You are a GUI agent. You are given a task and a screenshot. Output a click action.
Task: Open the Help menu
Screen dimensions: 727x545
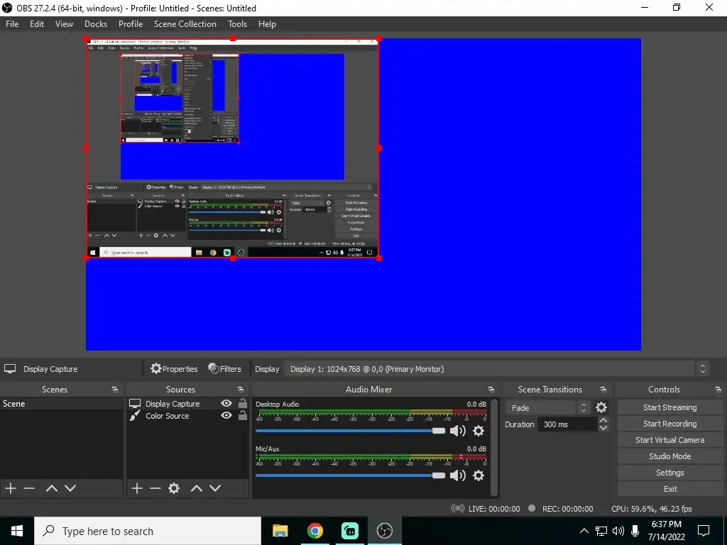pos(267,24)
